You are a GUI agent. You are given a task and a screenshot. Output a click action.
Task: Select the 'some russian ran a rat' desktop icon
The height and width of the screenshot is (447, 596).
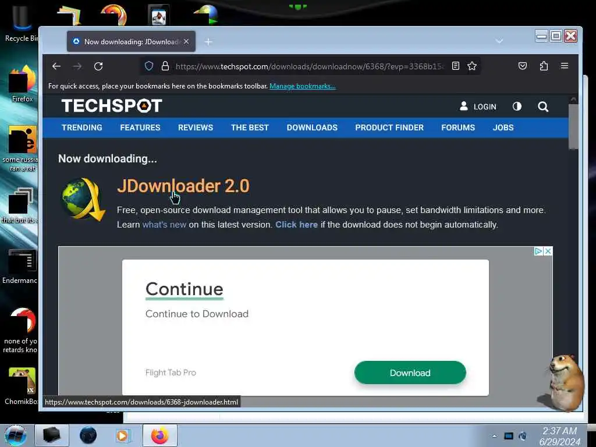(x=22, y=148)
